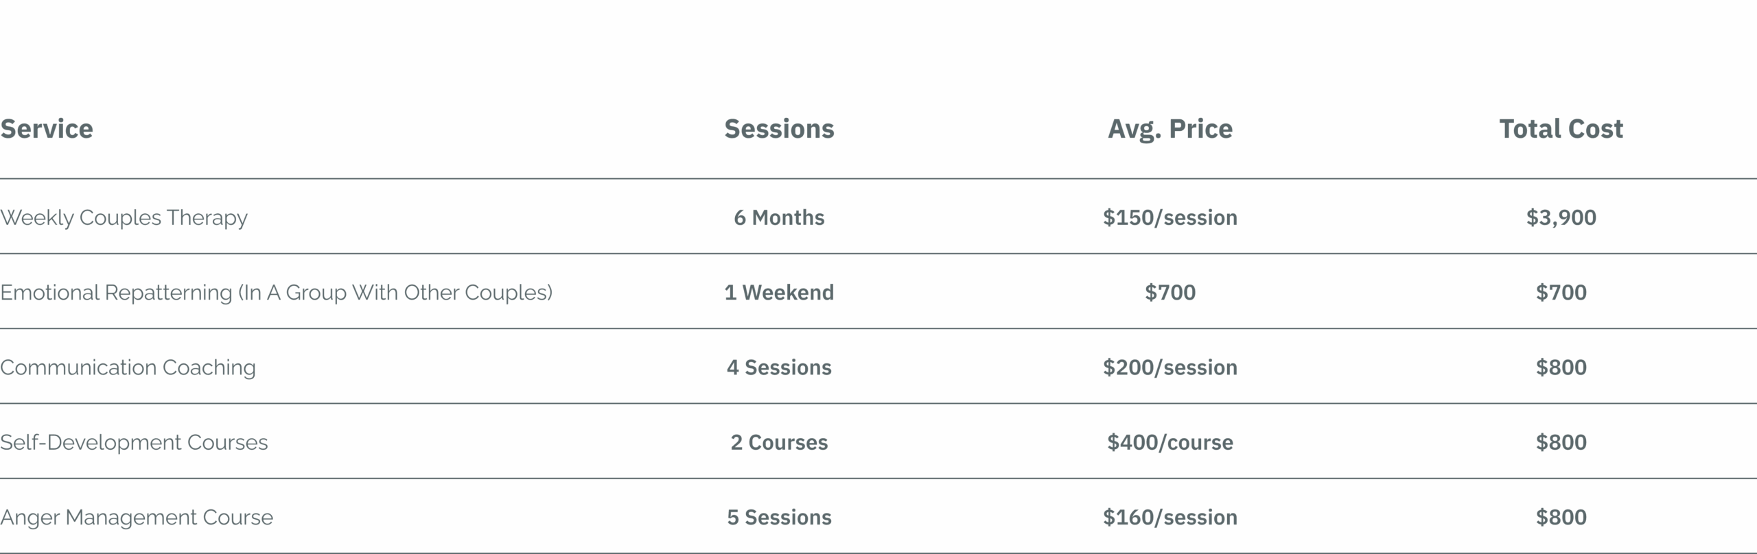The image size is (1757, 554).
Task: Click the $150/session price cell
Action: pyautogui.click(x=1170, y=218)
